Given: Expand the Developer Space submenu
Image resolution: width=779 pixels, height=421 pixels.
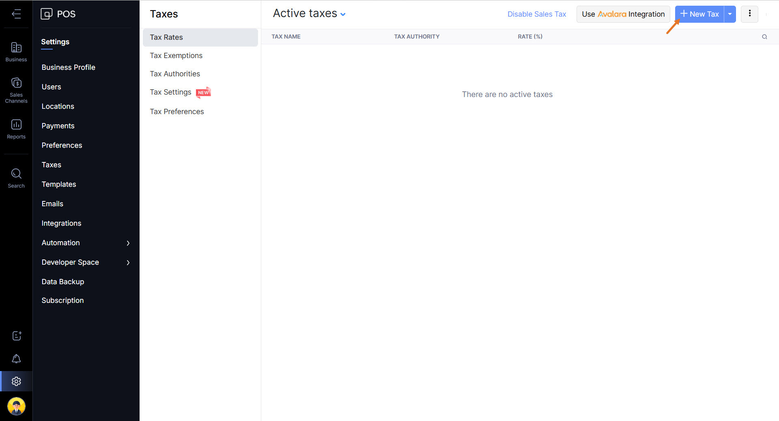Looking at the screenshot, I should coord(128,263).
